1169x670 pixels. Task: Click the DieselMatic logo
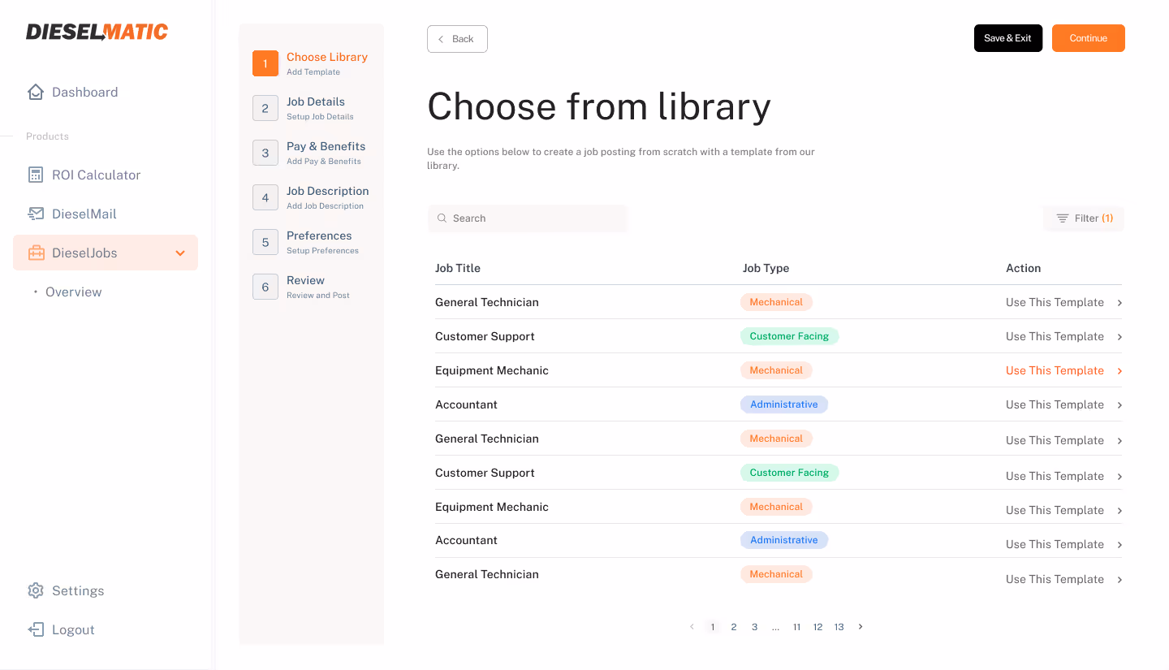click(97, 32)
